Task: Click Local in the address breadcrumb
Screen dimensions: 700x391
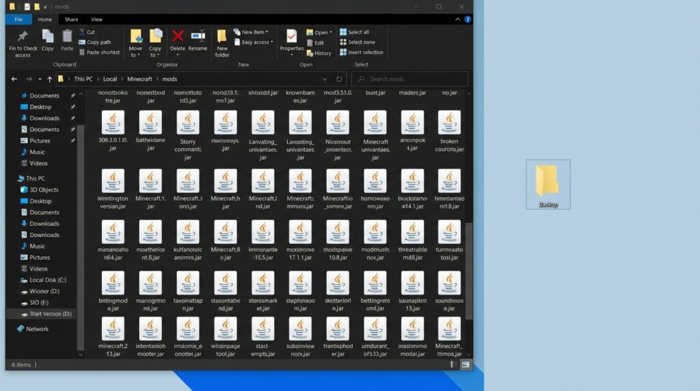Action: point(110,79)
